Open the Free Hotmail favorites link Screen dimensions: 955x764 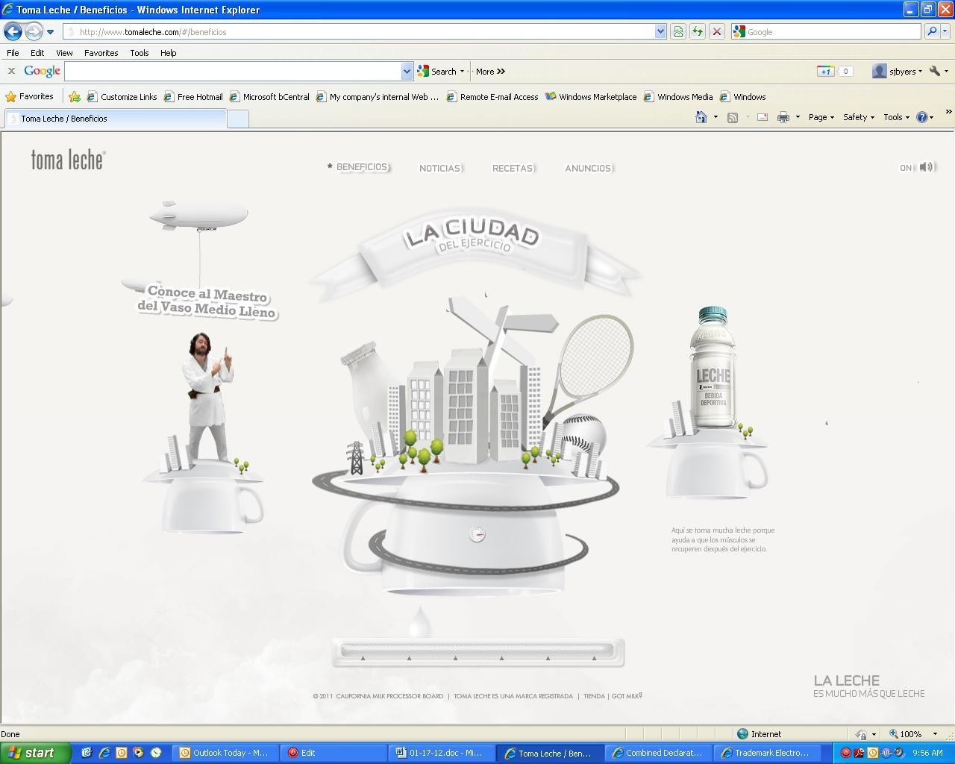coord(194,96)
